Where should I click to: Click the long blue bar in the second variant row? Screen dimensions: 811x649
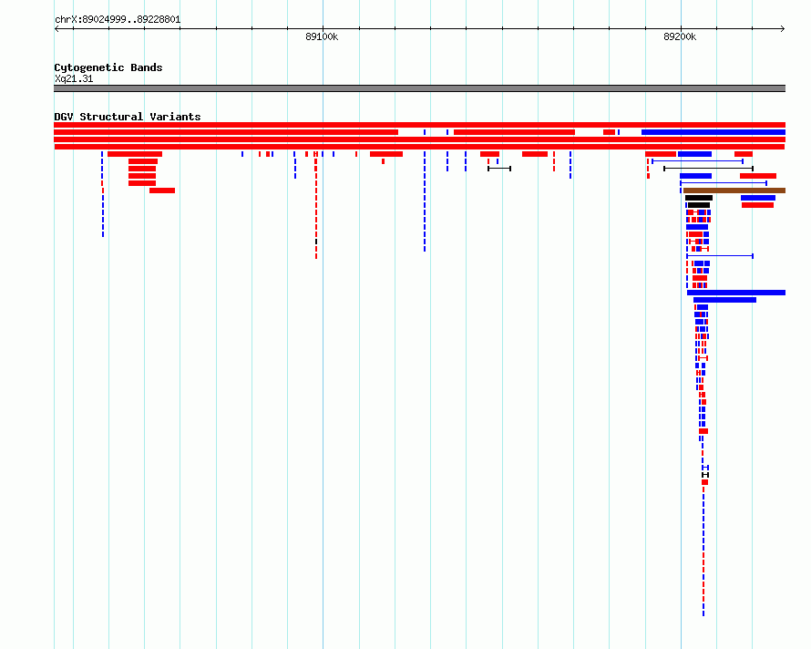pos(713,132)
